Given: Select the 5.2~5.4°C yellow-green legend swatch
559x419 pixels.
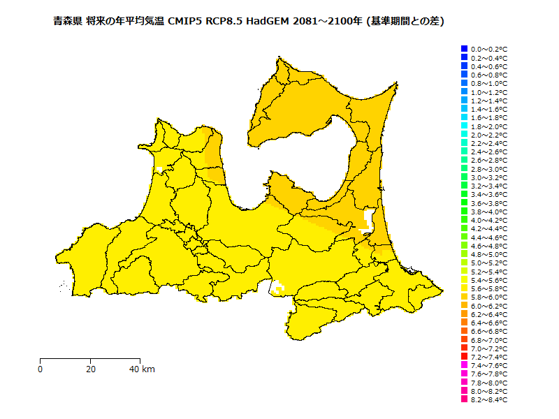Looking at the screenshot, I should coord(464,271).
